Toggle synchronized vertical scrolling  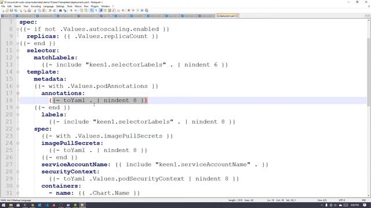81,10
